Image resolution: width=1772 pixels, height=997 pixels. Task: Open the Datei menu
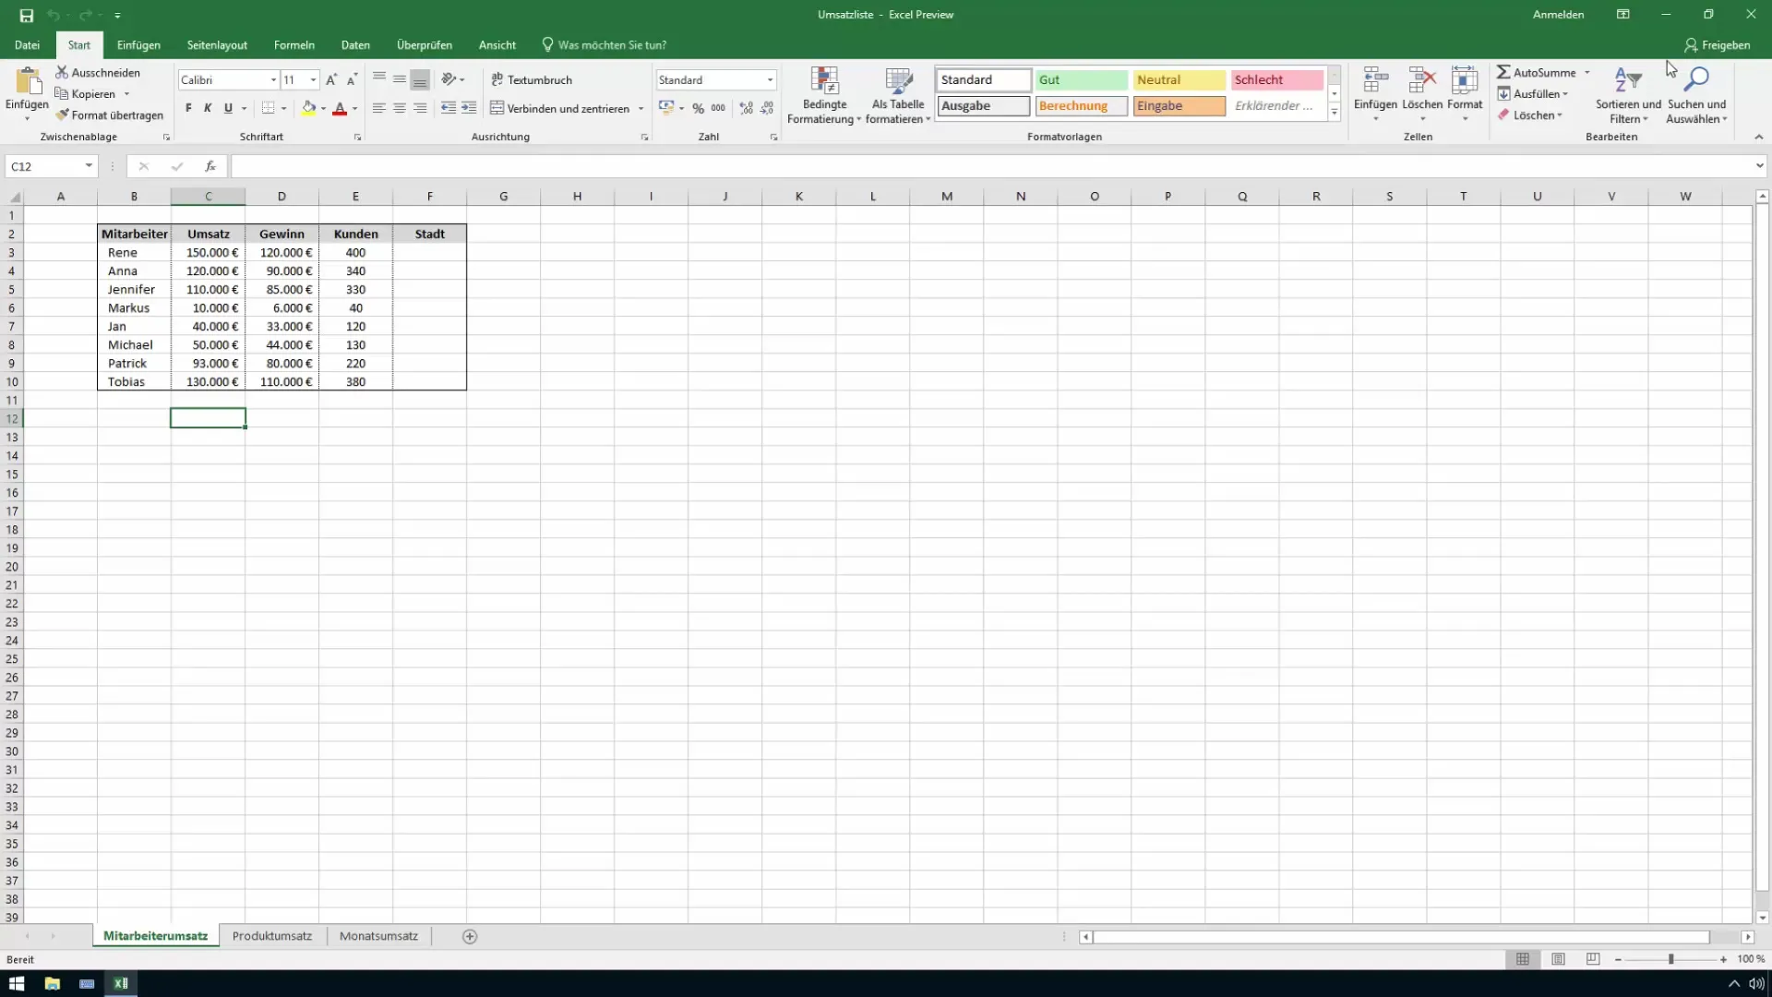(27, 44)
